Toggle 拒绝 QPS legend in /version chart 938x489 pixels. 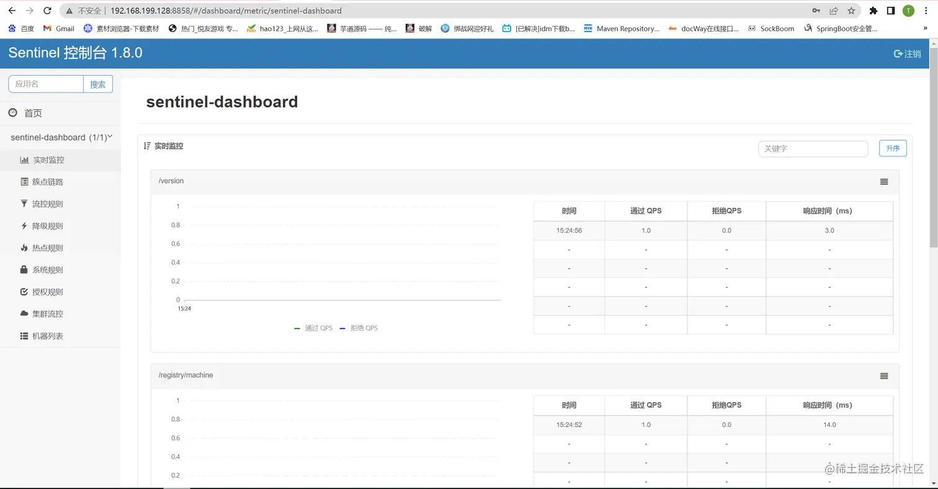(x=359, y=328)
